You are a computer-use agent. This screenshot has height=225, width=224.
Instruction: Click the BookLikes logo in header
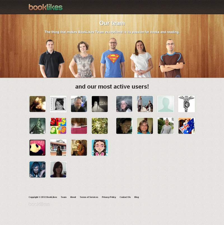pyautogui.click(x=46, y=7)
